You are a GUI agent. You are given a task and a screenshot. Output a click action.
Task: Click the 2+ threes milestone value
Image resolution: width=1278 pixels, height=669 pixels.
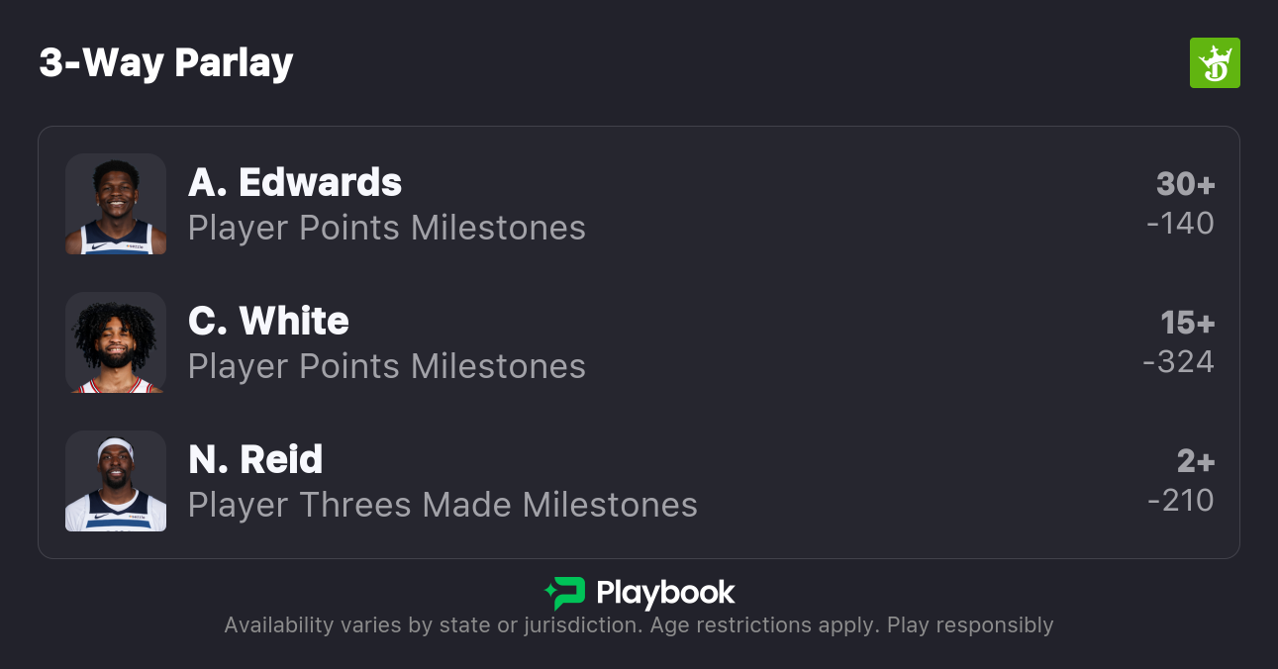point(1195,461)
